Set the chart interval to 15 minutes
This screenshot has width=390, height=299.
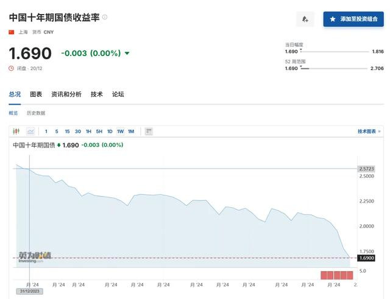click(67, 132)
